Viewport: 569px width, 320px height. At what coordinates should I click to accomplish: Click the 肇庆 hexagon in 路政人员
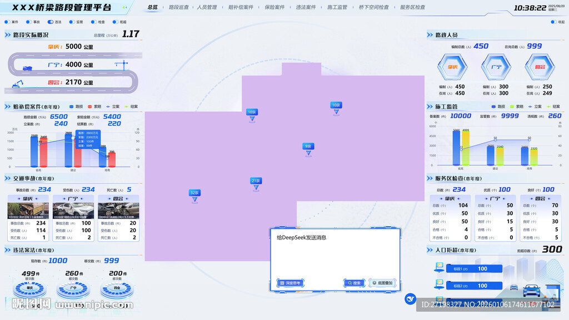[452, 67]
